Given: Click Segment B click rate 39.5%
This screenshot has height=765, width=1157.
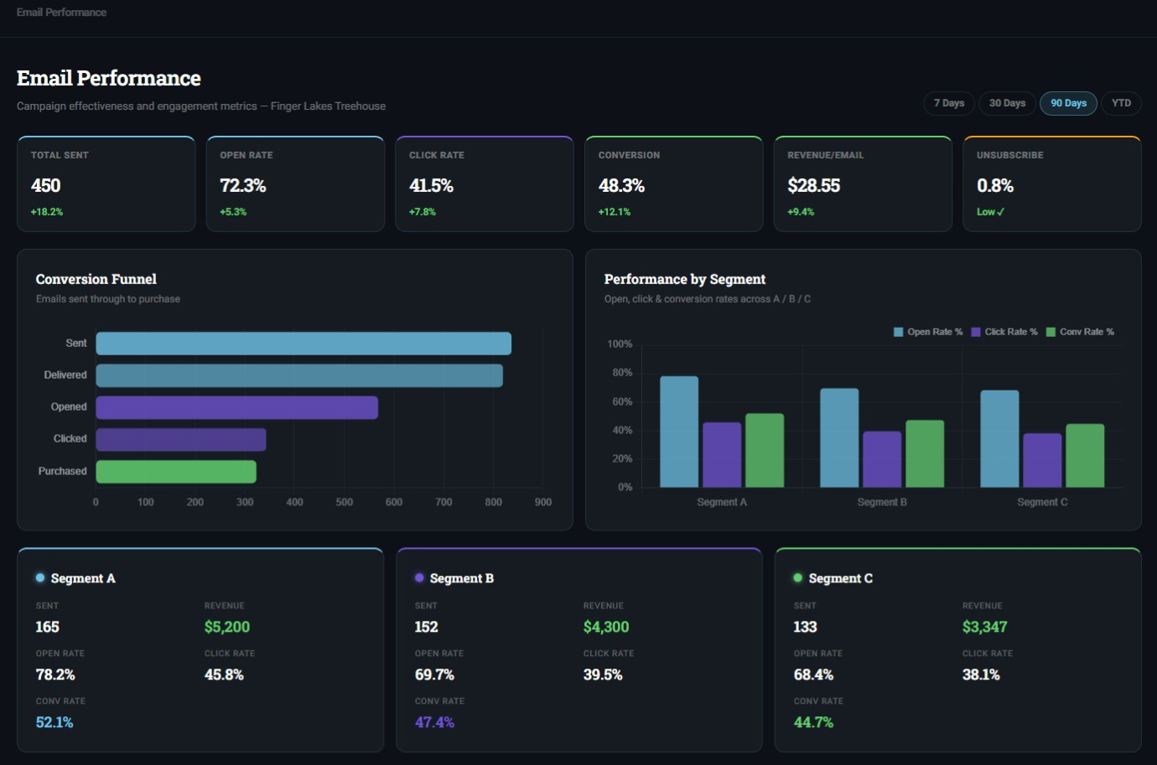Looking at the screenshot, I should [603, 675].
